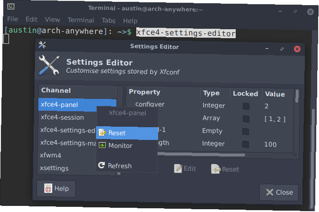This screenshot has height=212, width=319.
Task: Select the configver property row
Action: click(x=210, y=106)
